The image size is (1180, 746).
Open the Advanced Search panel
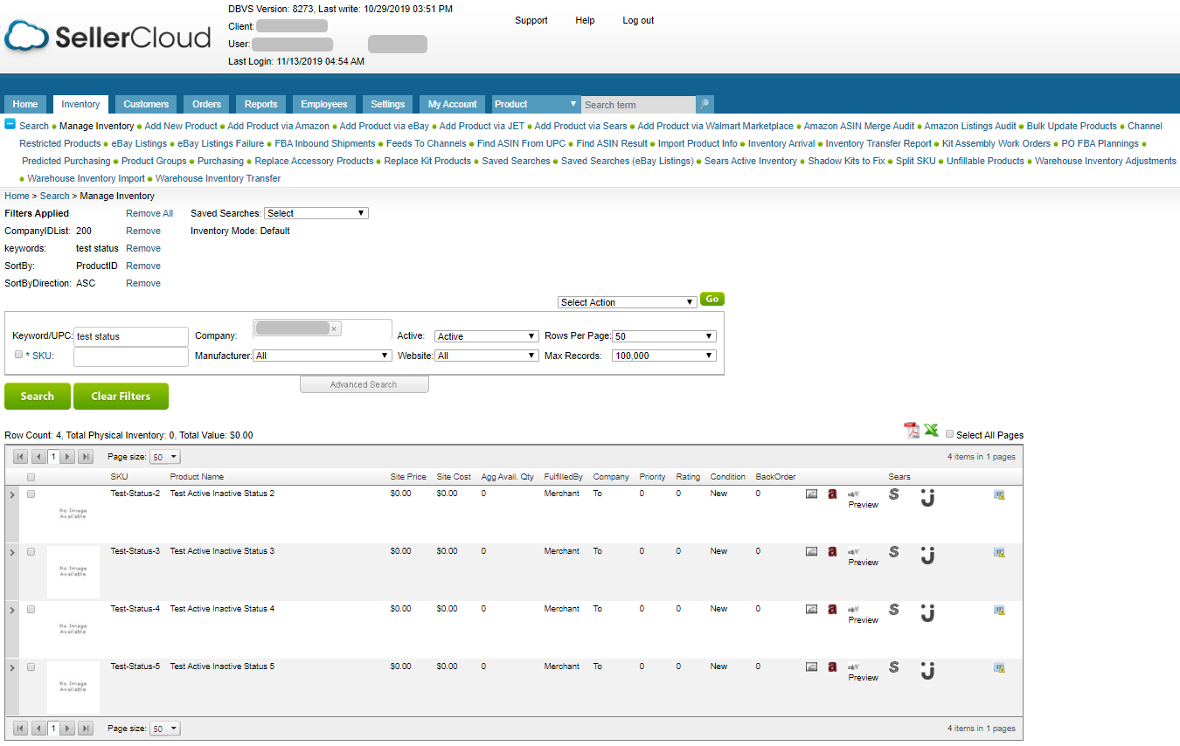364,384
